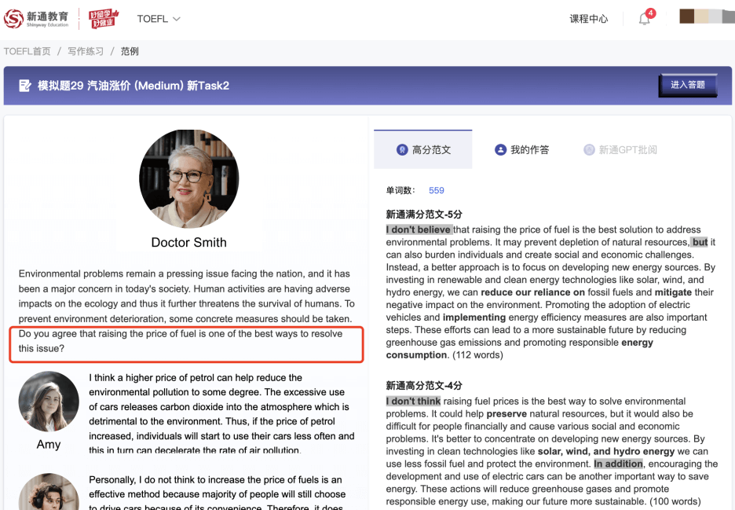Click the edit icon beside 模拟题29 title

(25, 86)
